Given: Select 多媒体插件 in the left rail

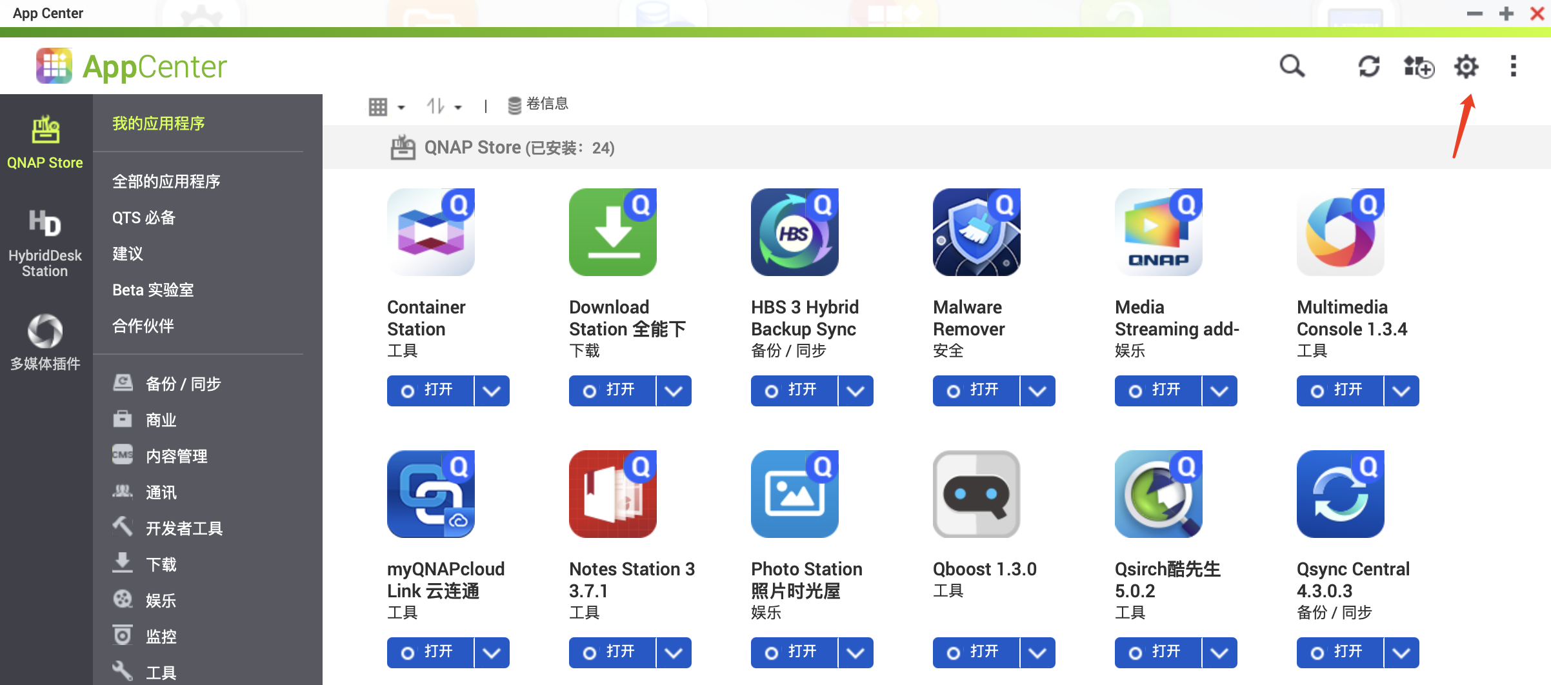Looking at the screenshot, I should (45, 342).
